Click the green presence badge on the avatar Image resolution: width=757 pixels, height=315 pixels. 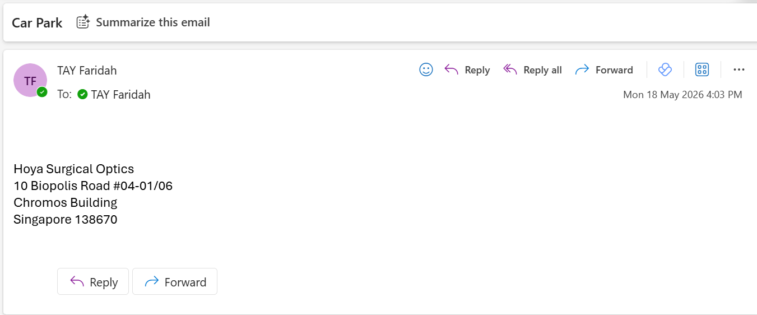42,92
